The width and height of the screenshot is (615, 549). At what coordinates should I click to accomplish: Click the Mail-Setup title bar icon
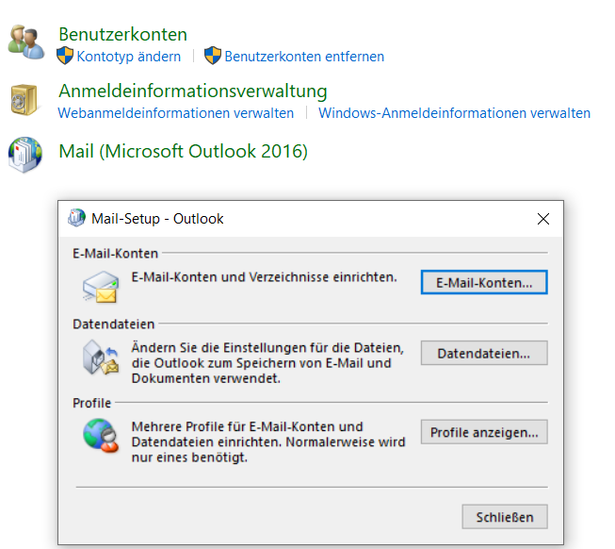[76, 218]
